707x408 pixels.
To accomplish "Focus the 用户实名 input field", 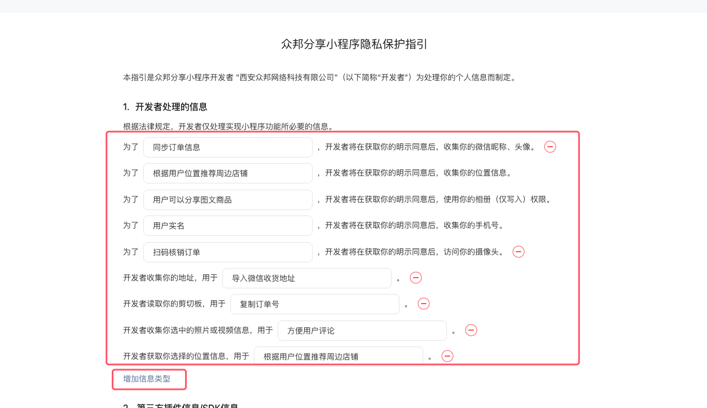I will pos(228,226).
